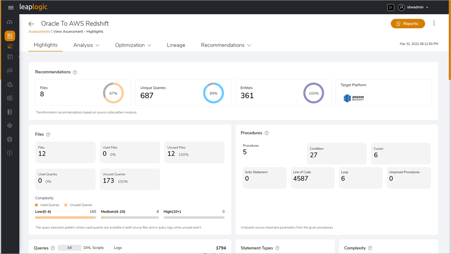Click the Loop 6 card
The height and width of the screenshot is (254, 451).
click(361, 178)
